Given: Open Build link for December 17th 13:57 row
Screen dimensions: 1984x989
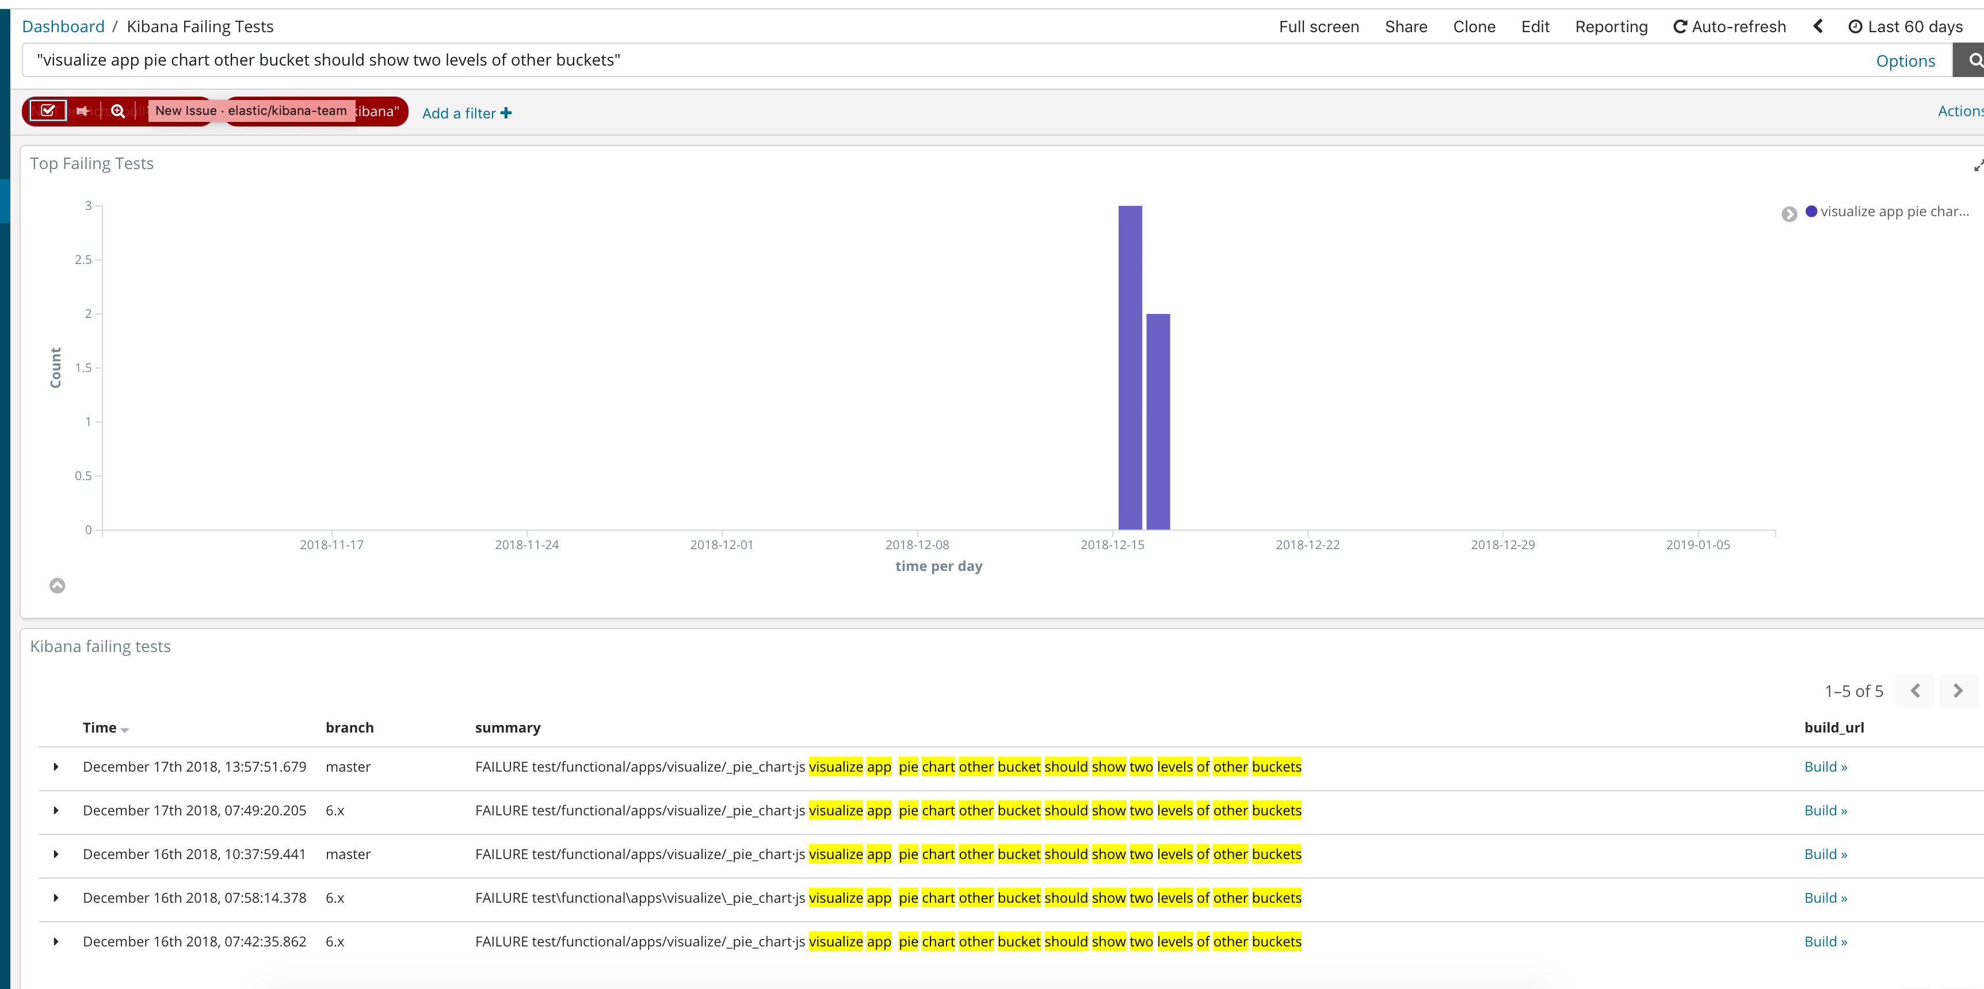Looking at the screenshot, I should pyautogui.click(x=1825, y=766).
